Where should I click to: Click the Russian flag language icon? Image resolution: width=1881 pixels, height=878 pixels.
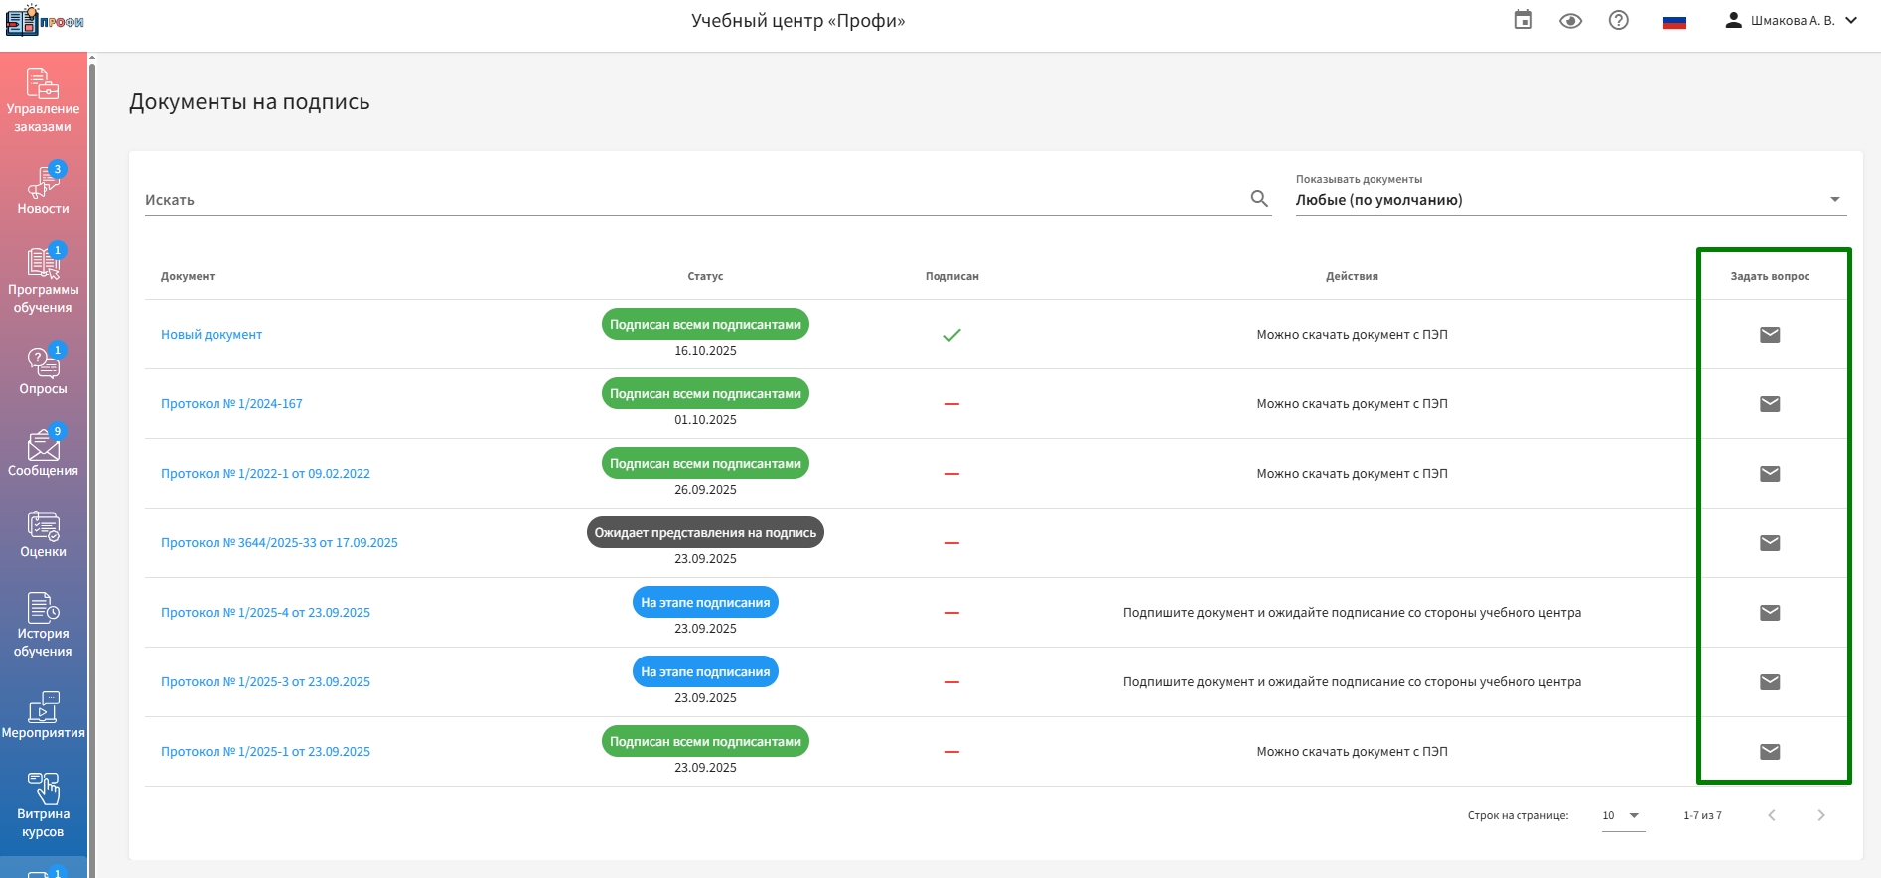tap(1673, 21)
